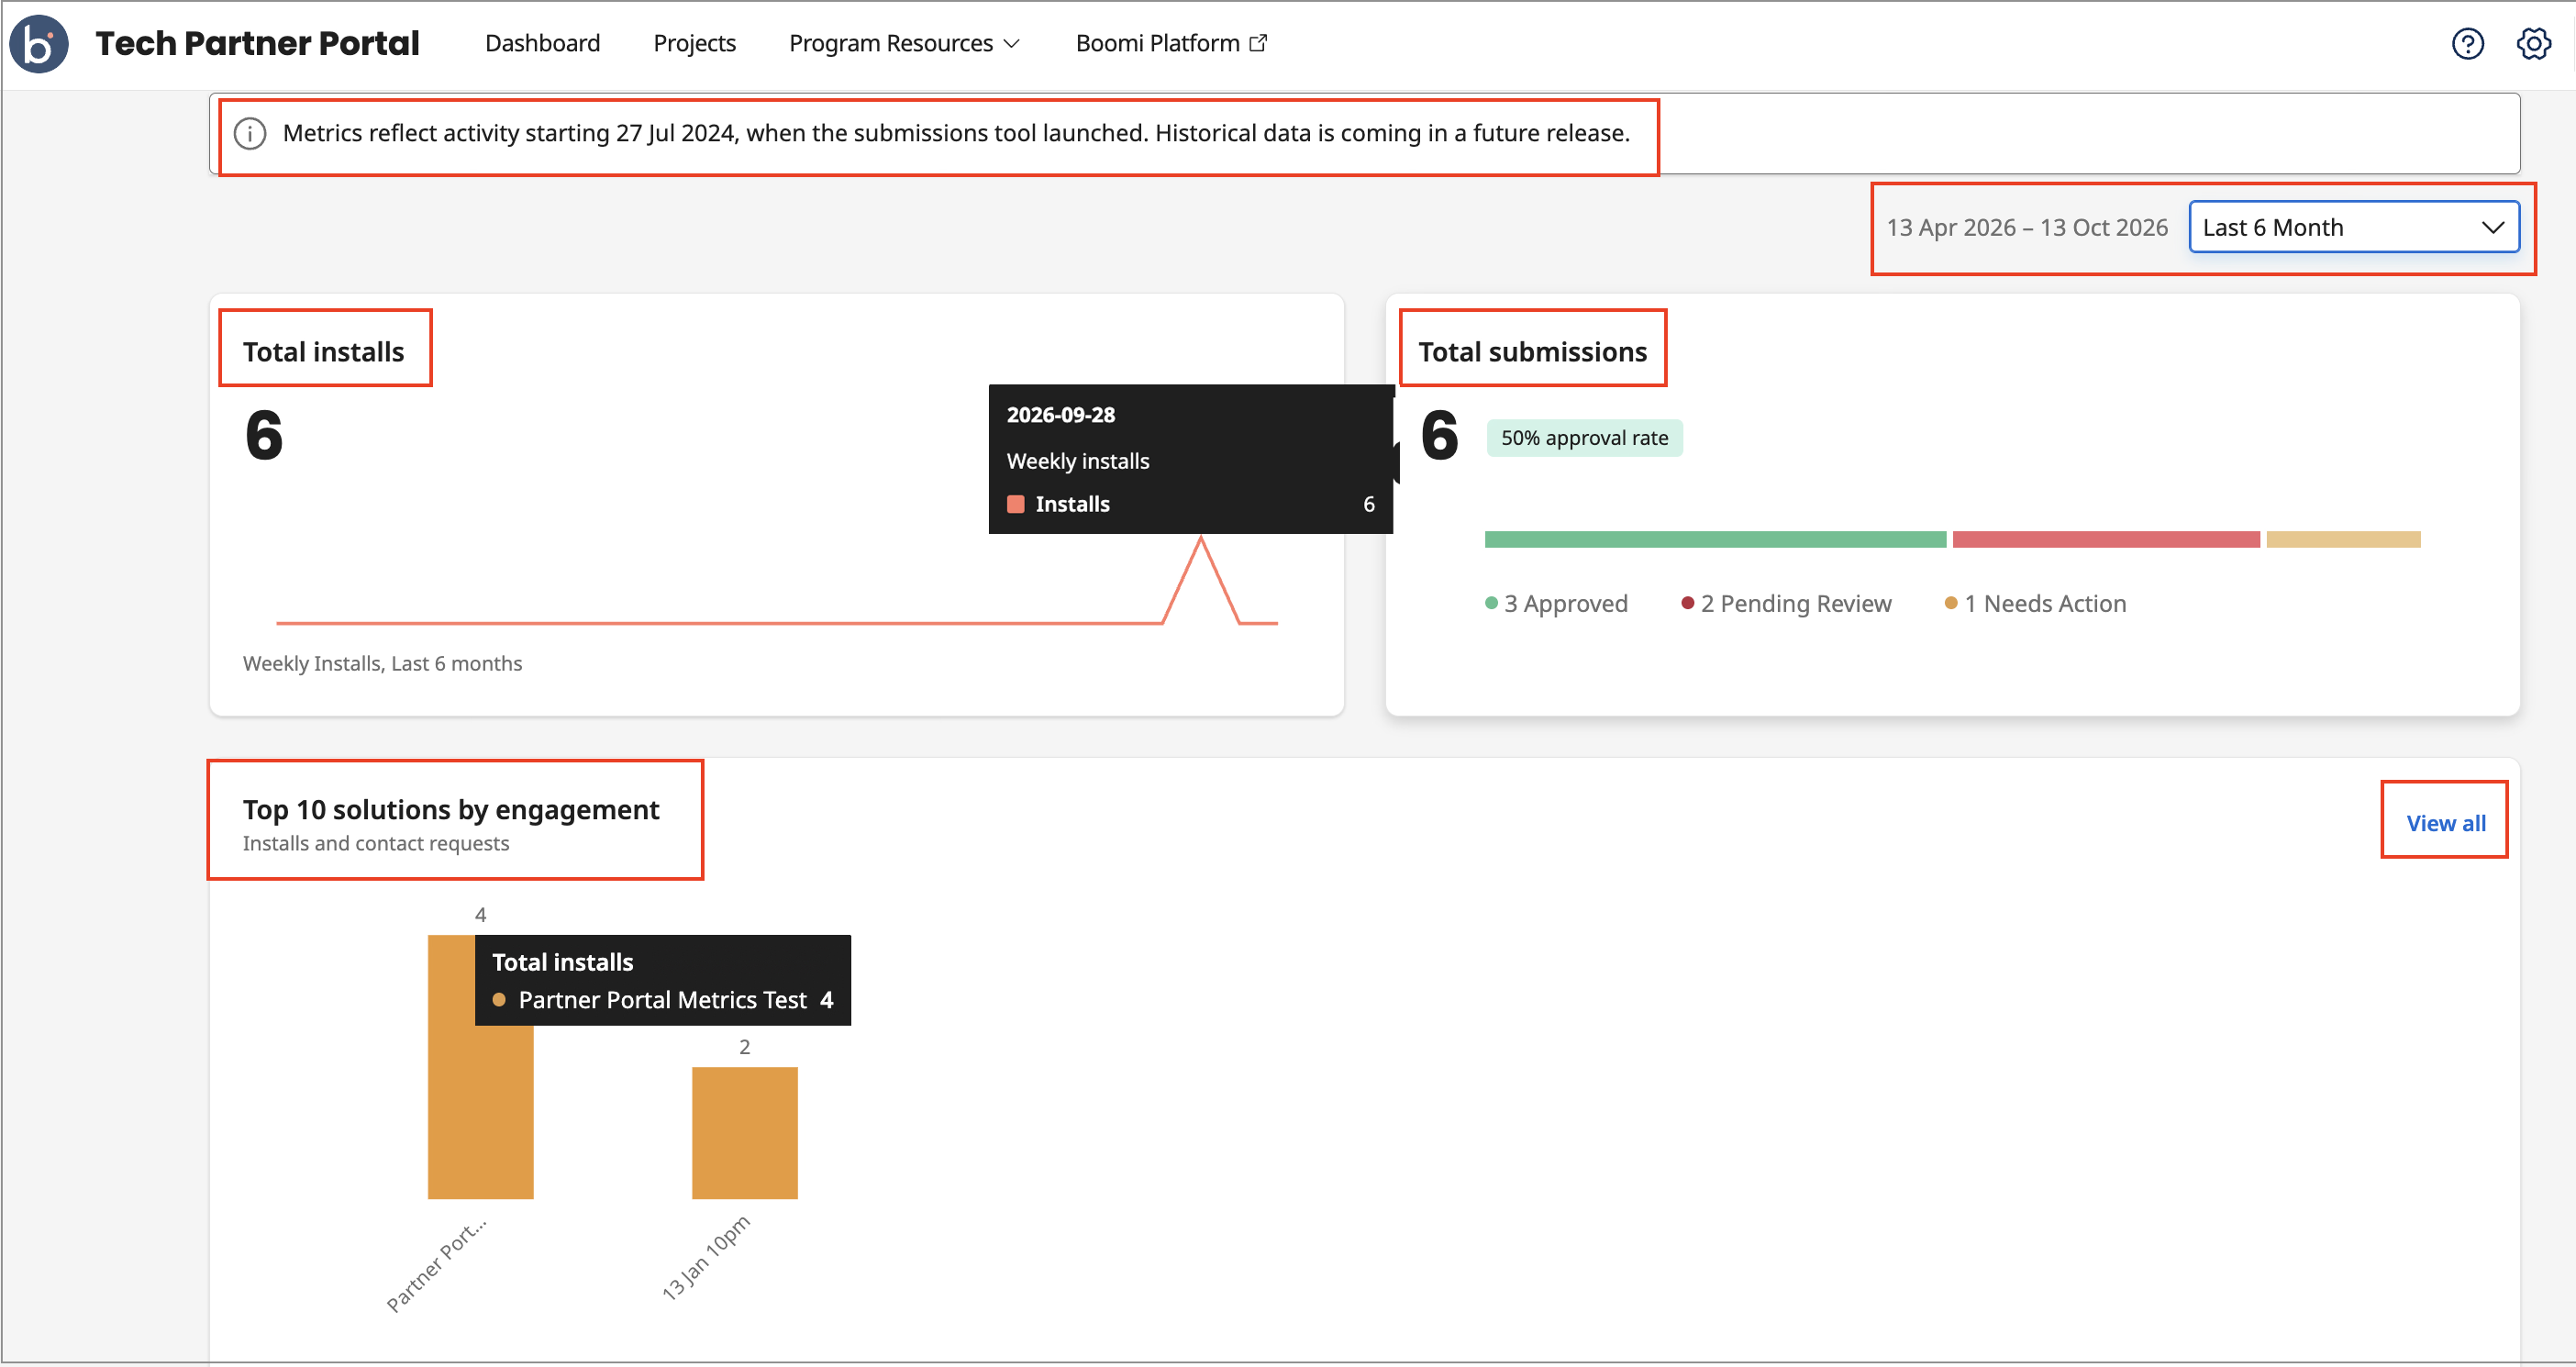Click the external link icon beside Boomi Platform
The image size is (2576, 1367).
point(1259,43)
